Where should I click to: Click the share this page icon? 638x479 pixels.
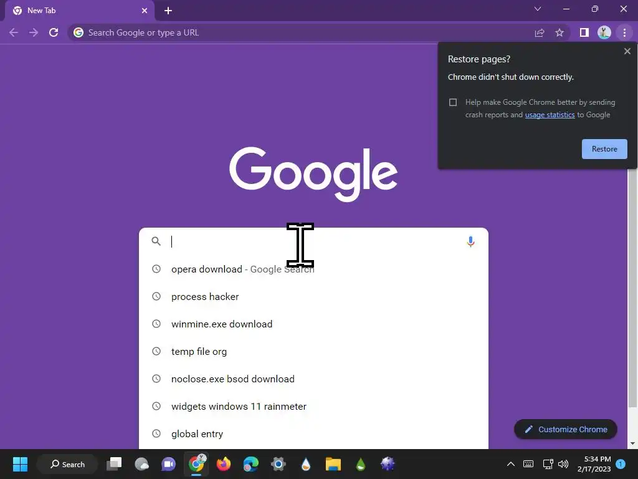540,32
